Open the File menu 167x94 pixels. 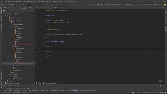[6, 2]
